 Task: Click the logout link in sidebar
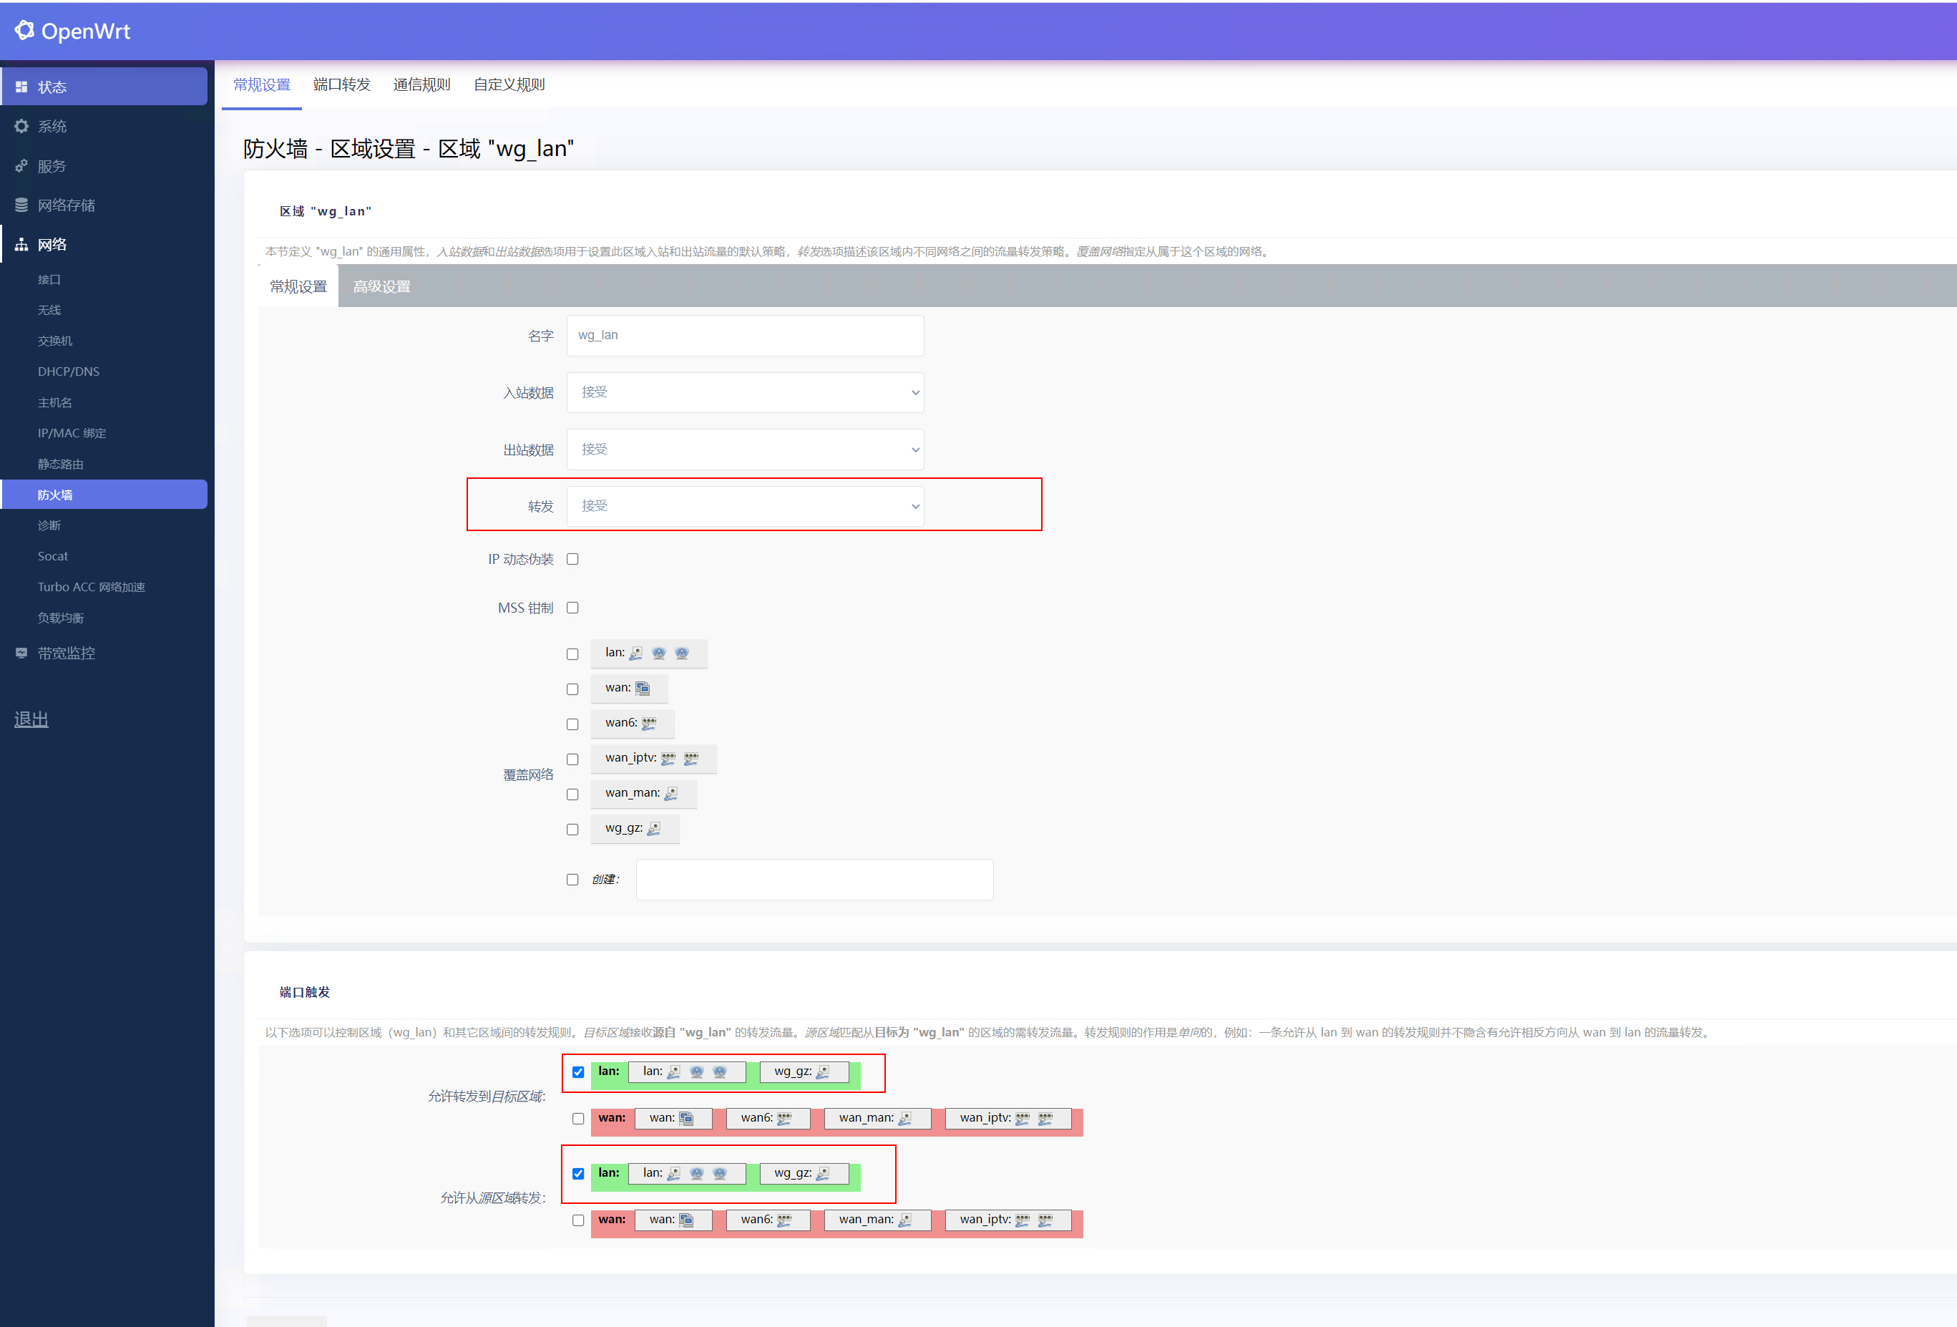point(31,719)
